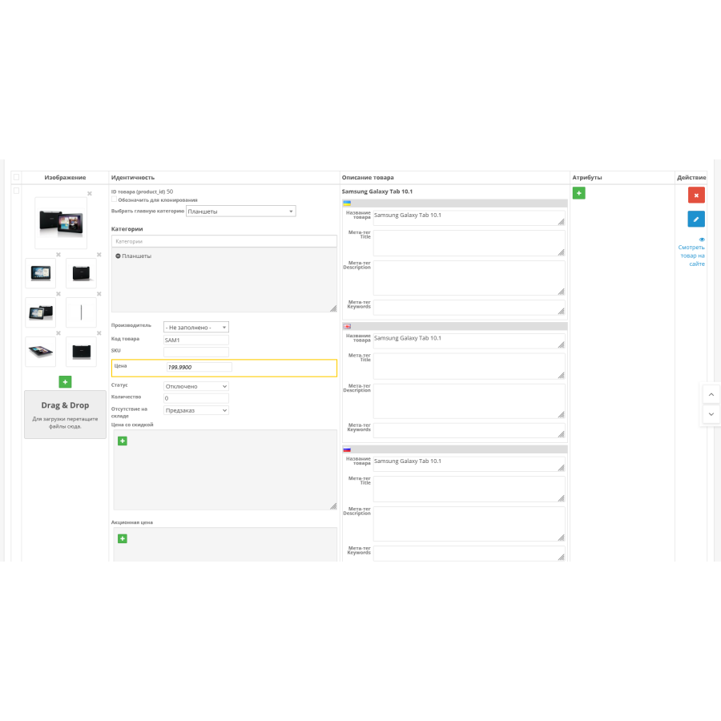The image size is (721, 721).
Task: Enable Обозначить для клонирования checkbox
Action: 114,199
